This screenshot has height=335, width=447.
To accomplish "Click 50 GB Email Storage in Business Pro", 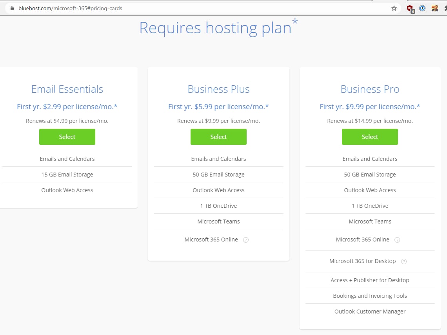I will (370, 175).
